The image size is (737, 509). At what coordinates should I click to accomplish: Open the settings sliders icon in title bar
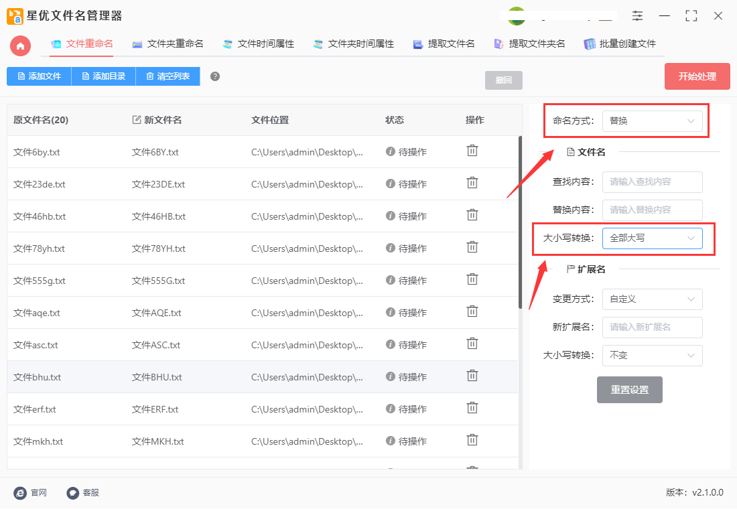[637, 16]
